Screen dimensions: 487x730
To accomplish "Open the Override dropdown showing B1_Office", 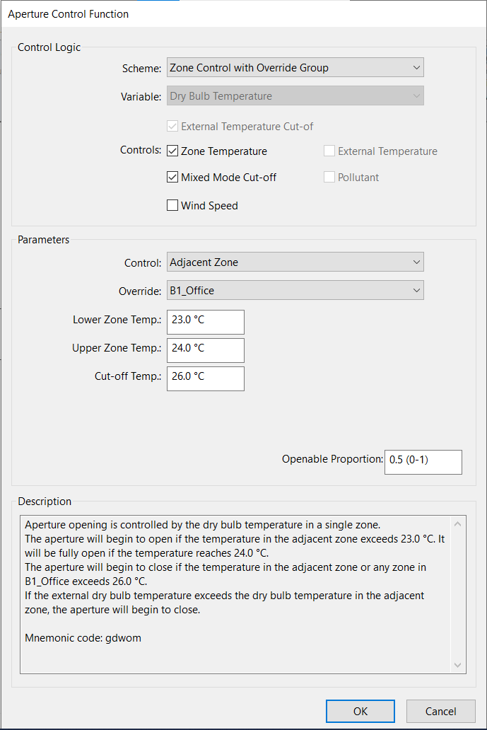I will point(295,291).
